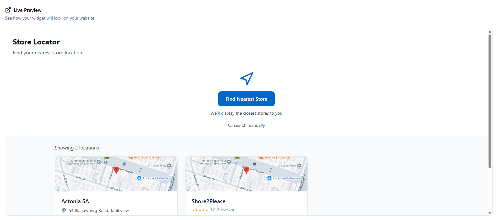Click the scrollbar up arrow
Image resolution: width=496 pixels, height=220 pixels.
point(490,31)
